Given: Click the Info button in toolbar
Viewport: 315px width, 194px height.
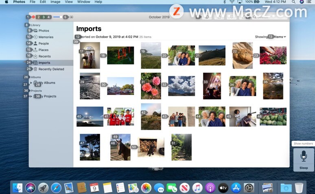Looking at the screenshot, I should tap(207, 17).
